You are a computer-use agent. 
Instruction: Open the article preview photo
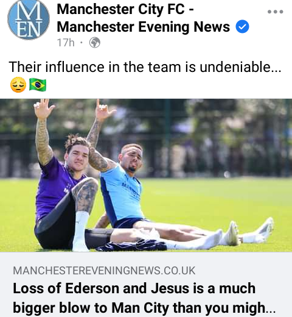[x=146, y=176]
